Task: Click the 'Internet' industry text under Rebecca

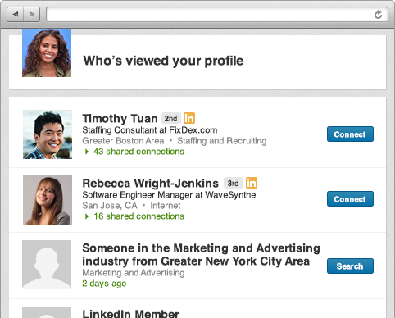Action: pos(166,206)
